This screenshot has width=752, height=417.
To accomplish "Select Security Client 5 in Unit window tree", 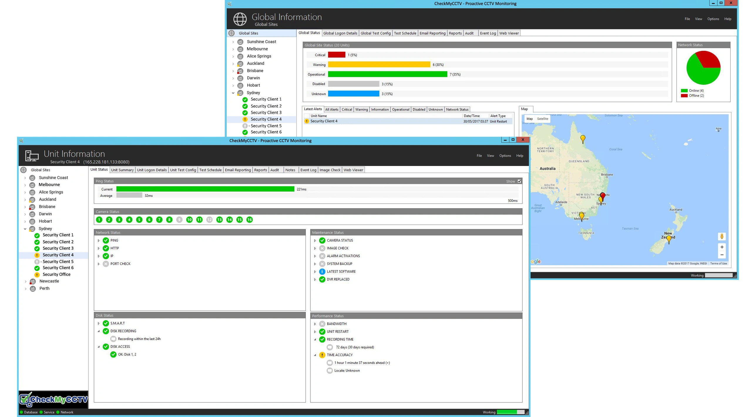I will [58, 262].
